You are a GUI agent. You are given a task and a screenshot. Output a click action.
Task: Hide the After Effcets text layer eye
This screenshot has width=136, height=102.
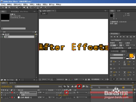pyautogui.click(x=2, y=92)
